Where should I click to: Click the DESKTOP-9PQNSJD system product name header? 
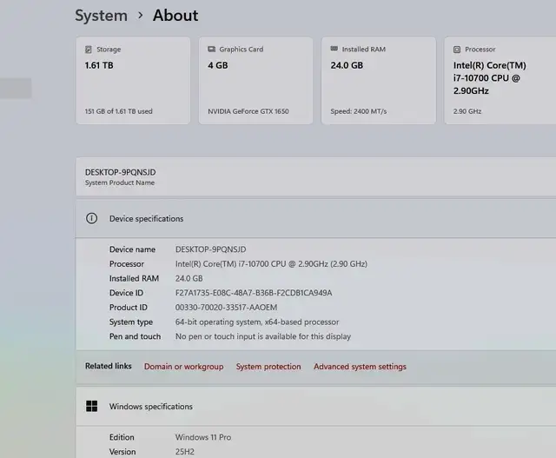tap(315, 176)
